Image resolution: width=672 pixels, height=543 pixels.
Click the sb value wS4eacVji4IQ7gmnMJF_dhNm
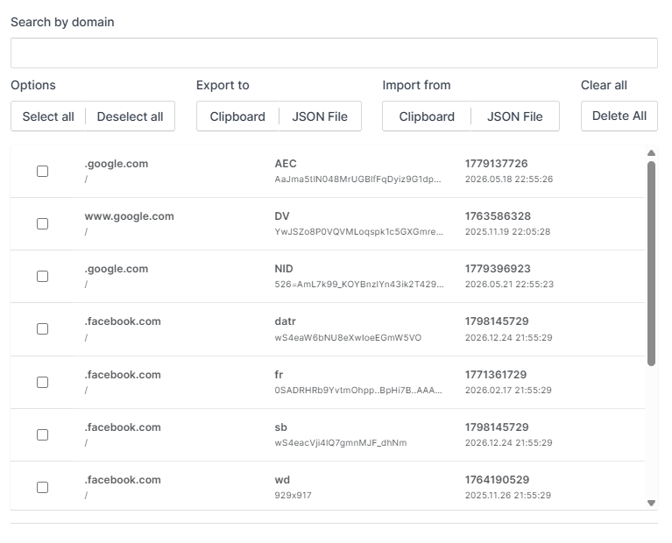tap(341, 442)
